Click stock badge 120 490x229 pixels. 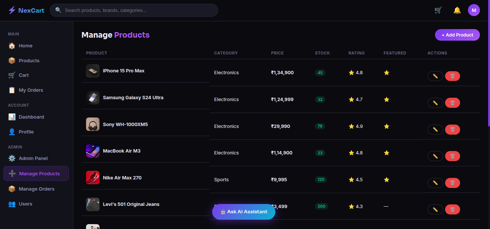321,180
